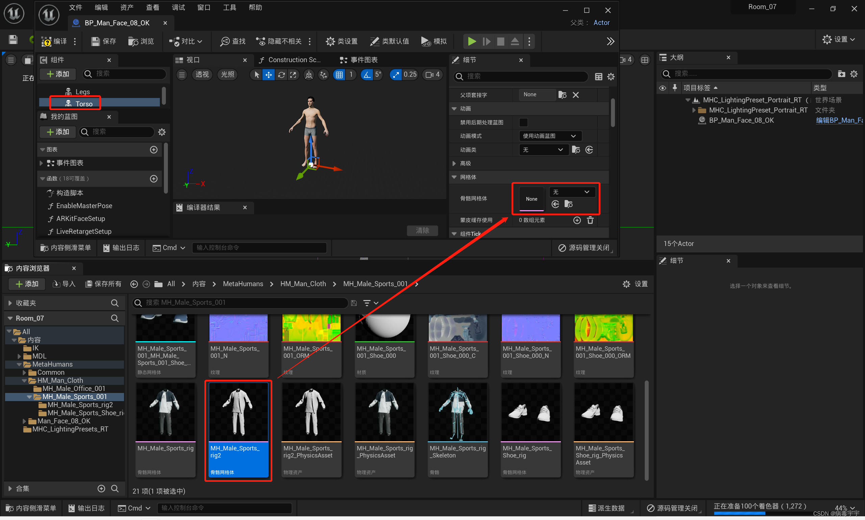Click the green Play simulation button
This screenshot has height=520, width=865.
[472, 41]
